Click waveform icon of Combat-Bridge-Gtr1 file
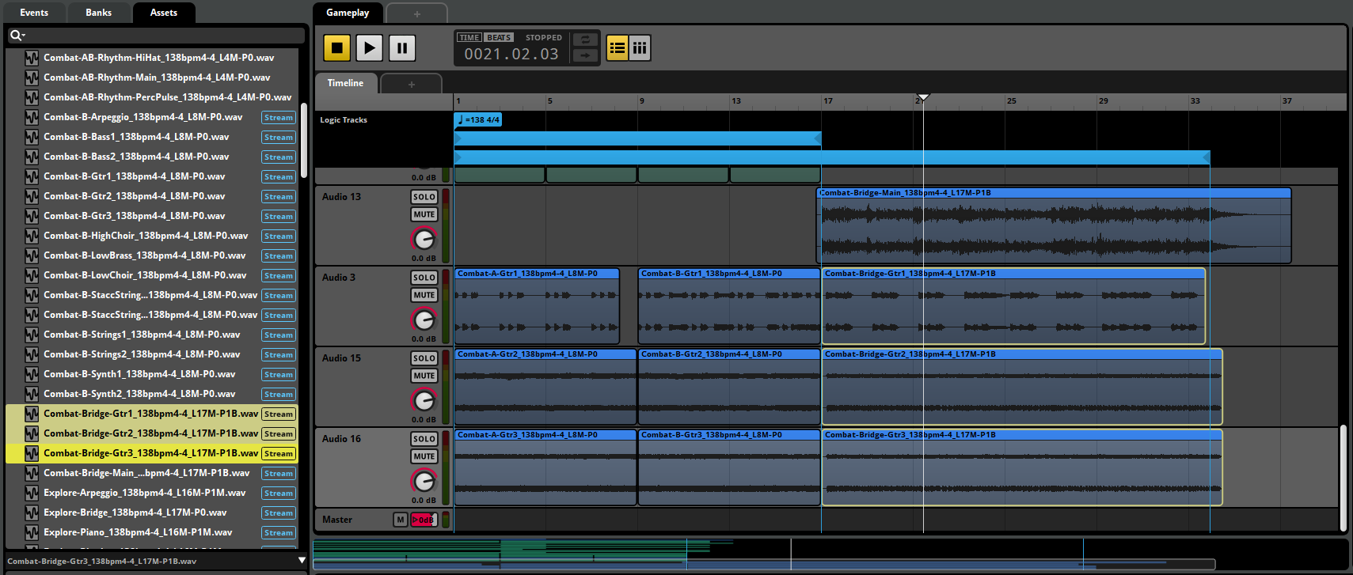Viewport: 1353px width, 575px height. (x=32, y=414)
